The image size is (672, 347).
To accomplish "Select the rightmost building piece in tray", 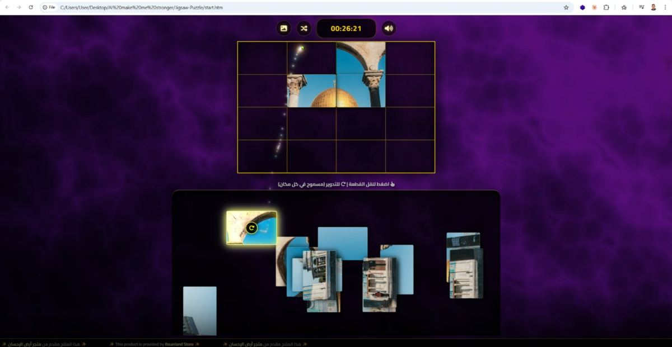I will pos(465,268).
